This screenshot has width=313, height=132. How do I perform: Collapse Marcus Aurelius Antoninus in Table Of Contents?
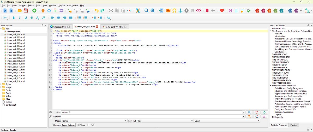coord(271,85)
